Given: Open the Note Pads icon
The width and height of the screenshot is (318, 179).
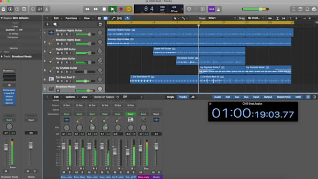Looking at the screenshot, I should (300, 9).
